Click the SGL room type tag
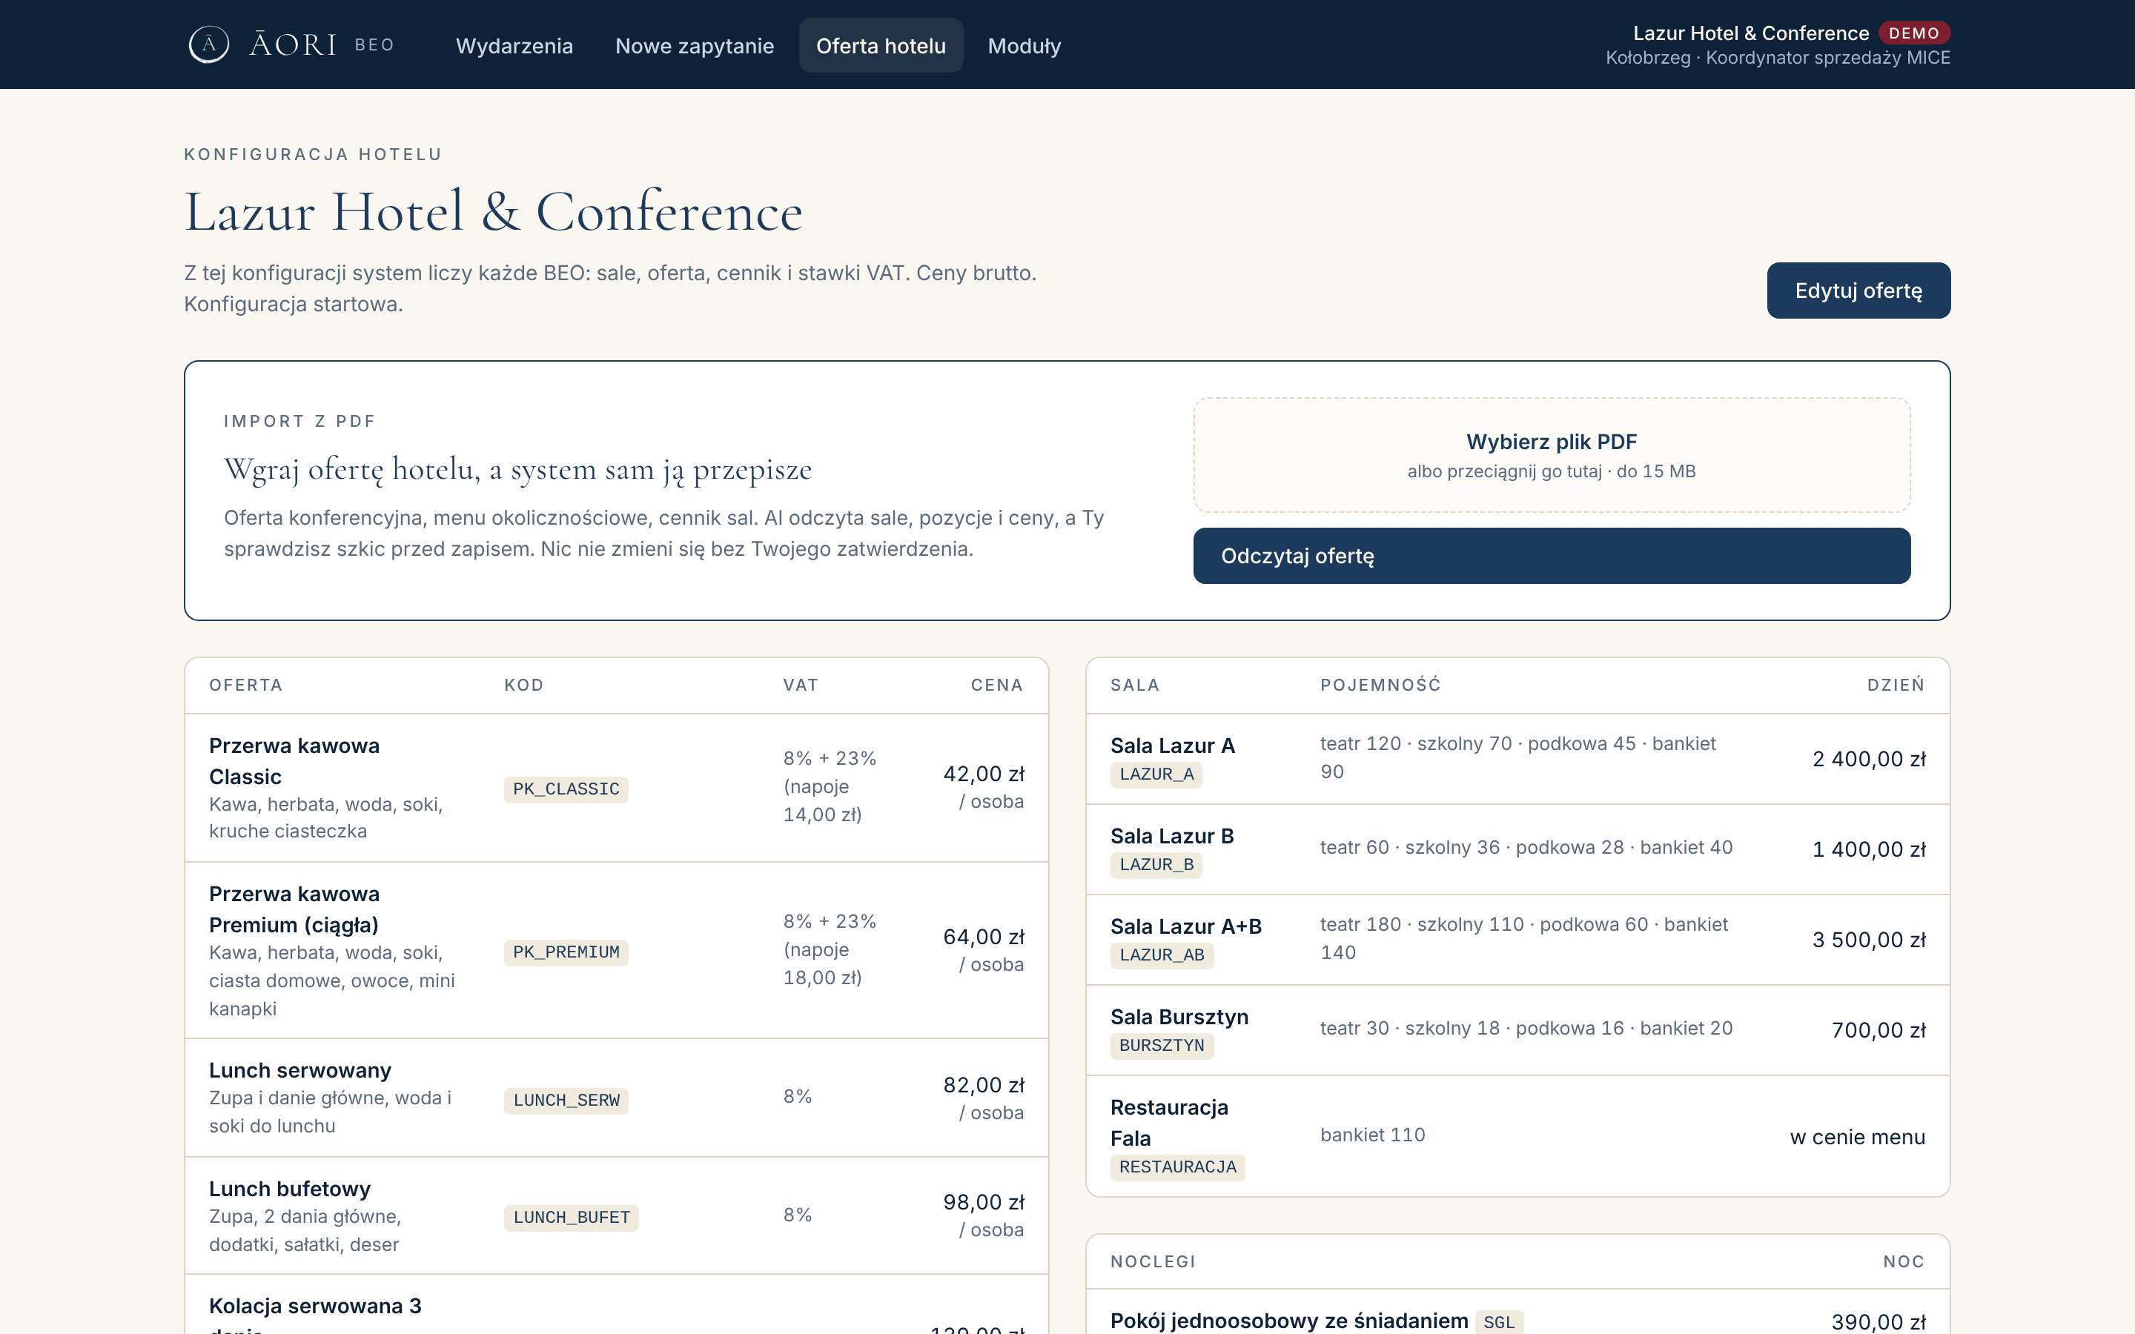 click(1499, 1323)
